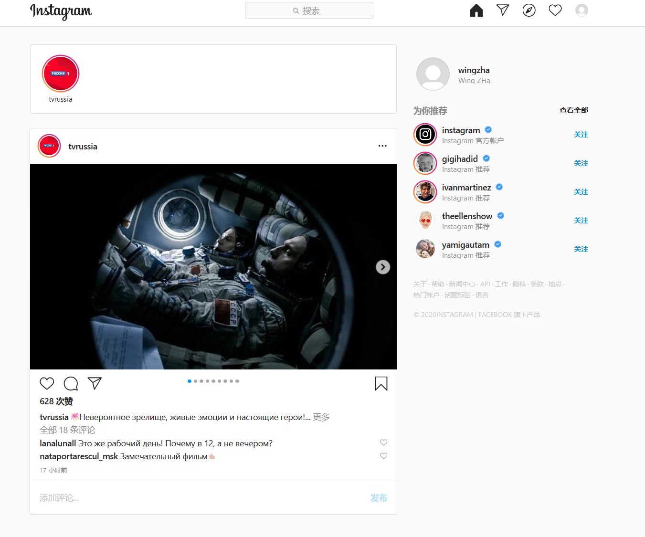645x537 pixels.
Task: Open the Explore compass icon
Action: (x=529, y=11)
